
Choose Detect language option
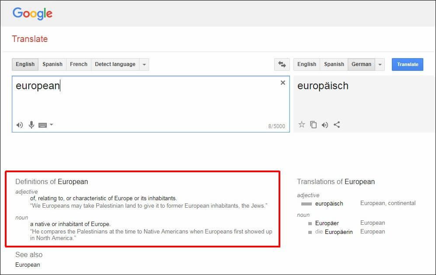click(x=115, y=64)
